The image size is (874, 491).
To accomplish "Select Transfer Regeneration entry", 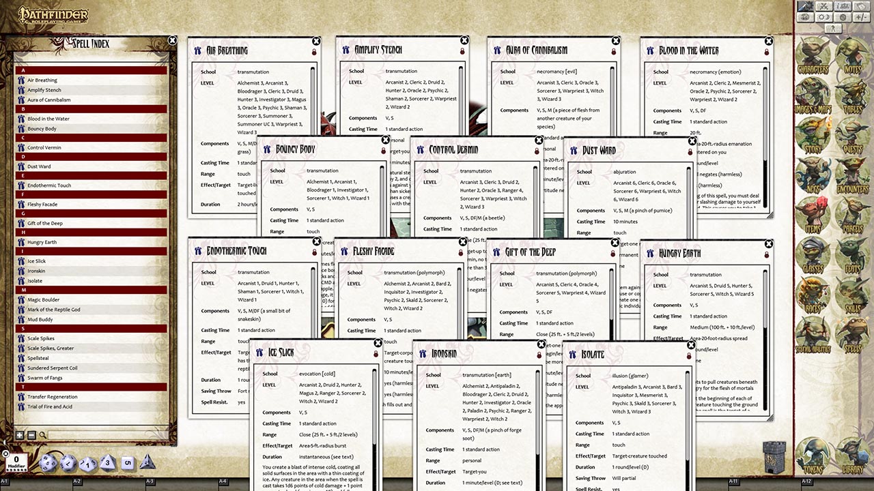I will [x=91, y=397].
